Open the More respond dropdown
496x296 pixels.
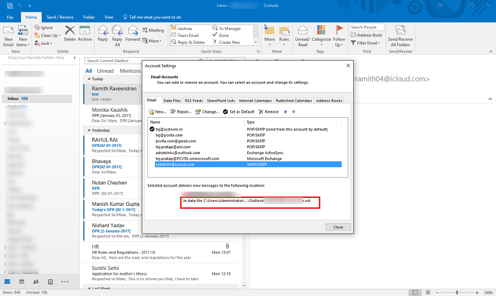(152, 41)
